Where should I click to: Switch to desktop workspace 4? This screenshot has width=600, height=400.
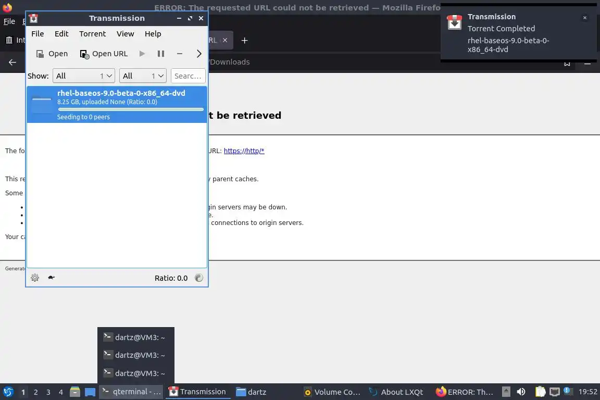click(x=60, y=392)
